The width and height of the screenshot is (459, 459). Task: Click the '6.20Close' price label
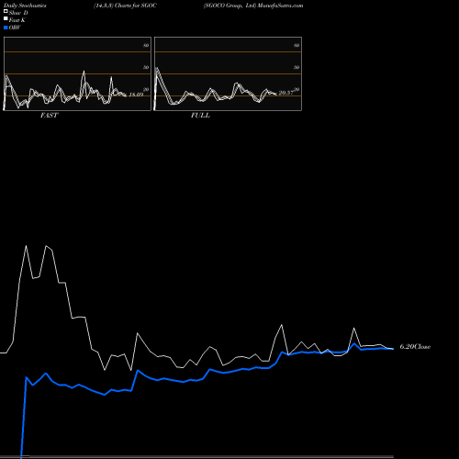click(x=415, y=347)
